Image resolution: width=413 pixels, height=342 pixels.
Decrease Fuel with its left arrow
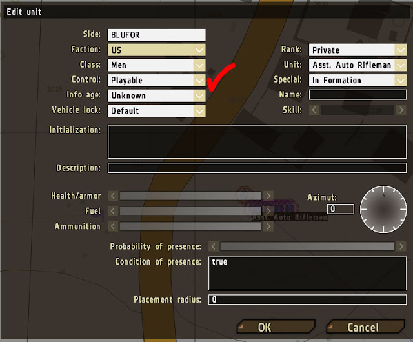click(113, 211)
